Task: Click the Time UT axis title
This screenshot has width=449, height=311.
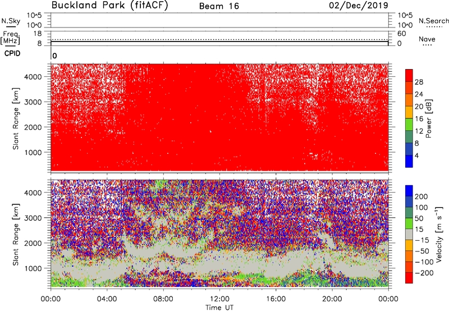Action: [x=219, y=308]
